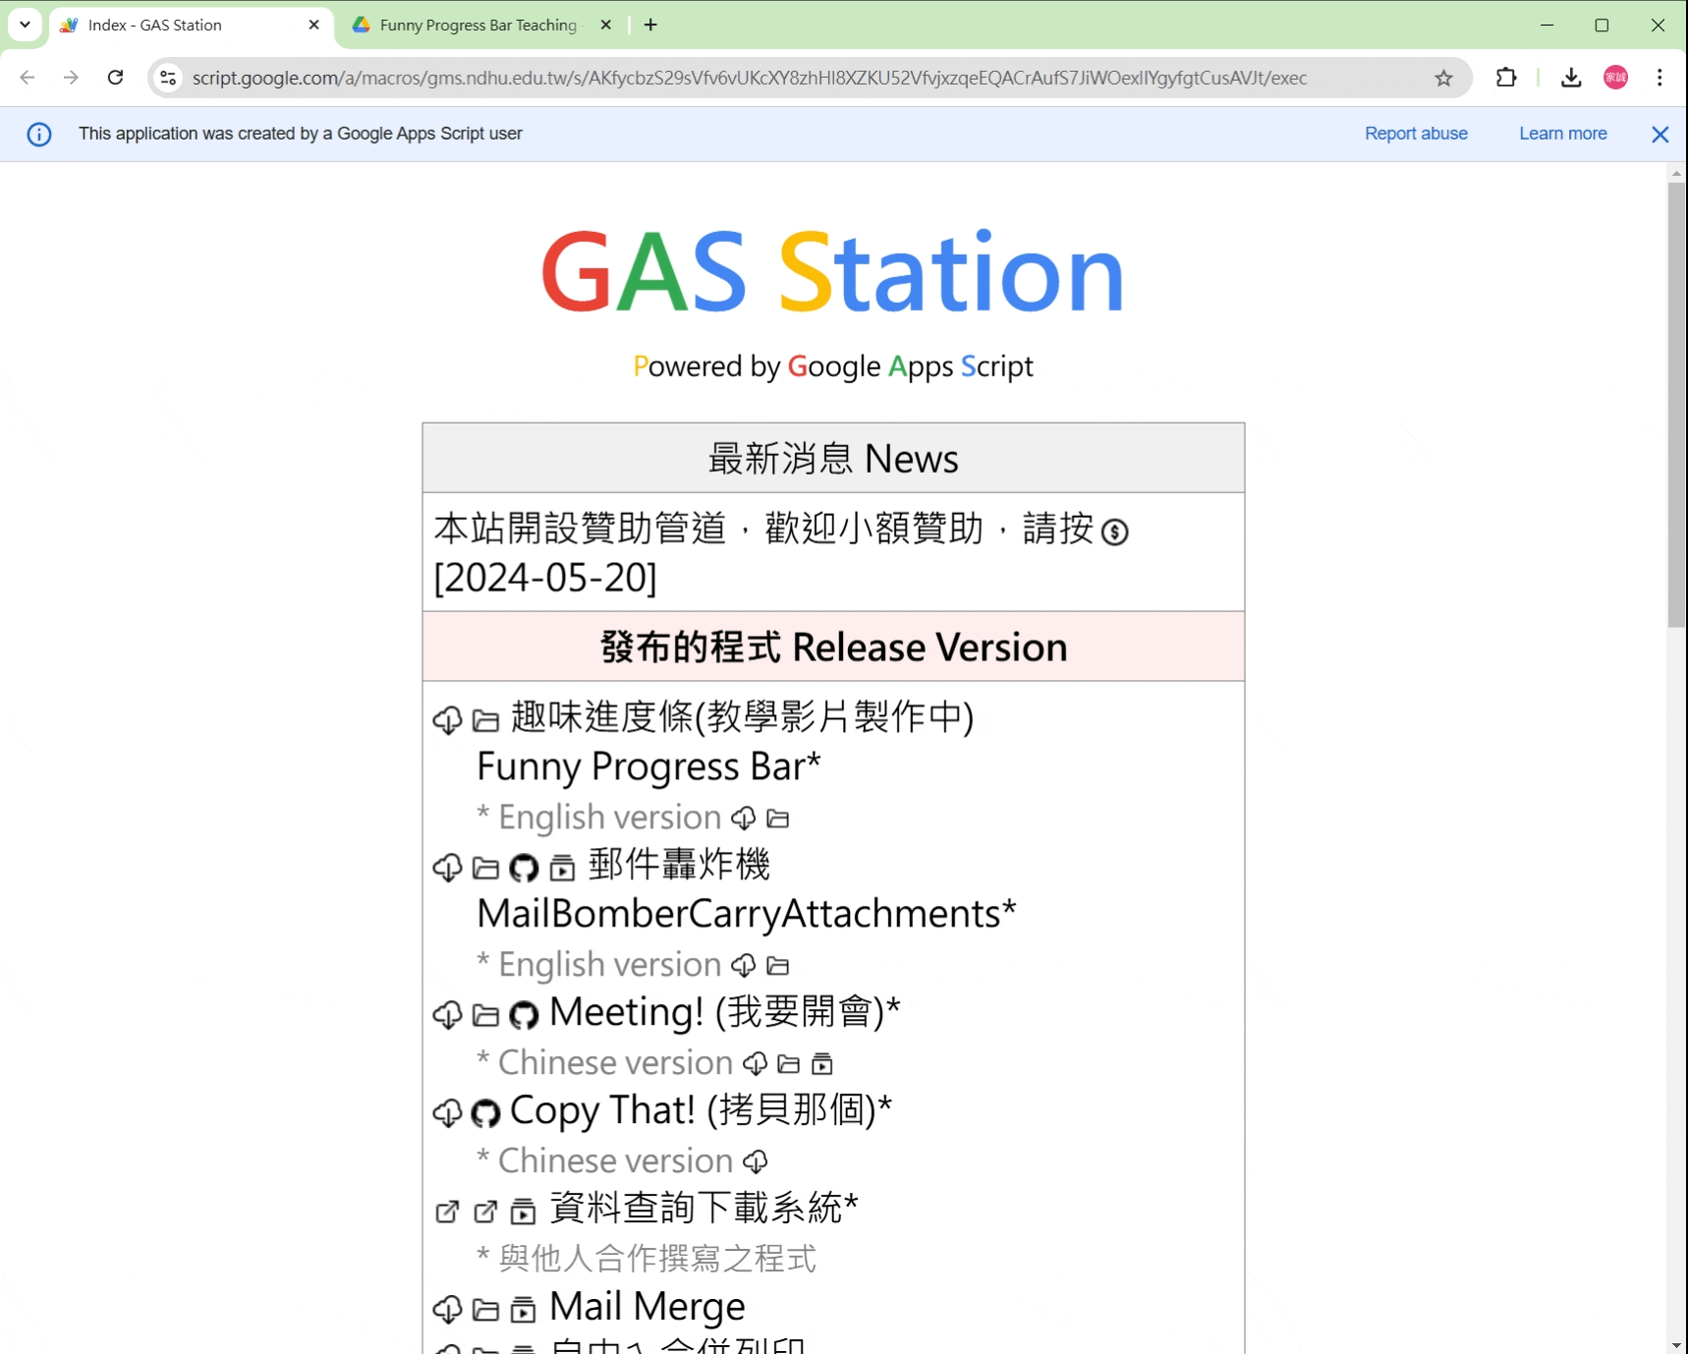Click the Report abuse link
This screenshot has height=1354, width=1688.
click(1416, 134)
